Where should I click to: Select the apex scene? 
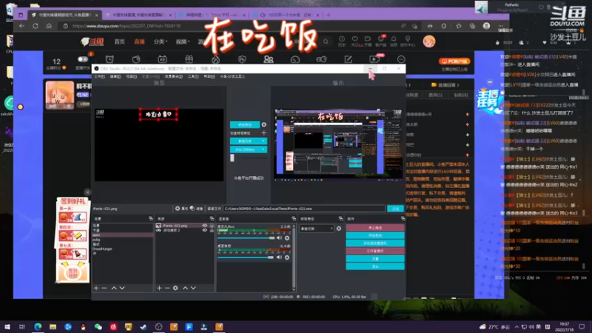coord(123,235)
